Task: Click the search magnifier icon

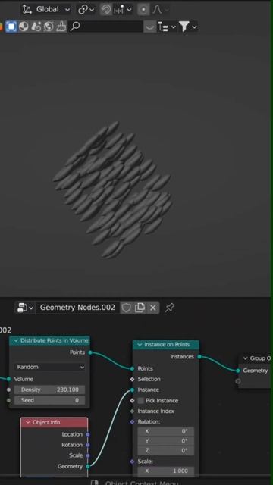Action: (74, 27)
